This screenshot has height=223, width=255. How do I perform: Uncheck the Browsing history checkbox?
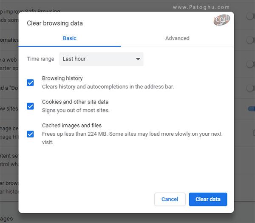point(30,83)
